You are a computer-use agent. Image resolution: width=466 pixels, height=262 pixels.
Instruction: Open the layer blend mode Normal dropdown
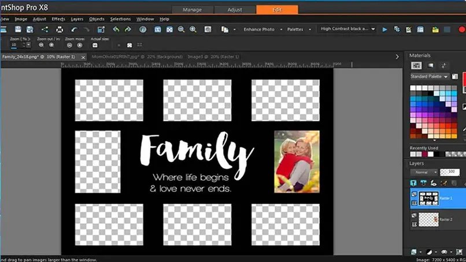[423, 172]
